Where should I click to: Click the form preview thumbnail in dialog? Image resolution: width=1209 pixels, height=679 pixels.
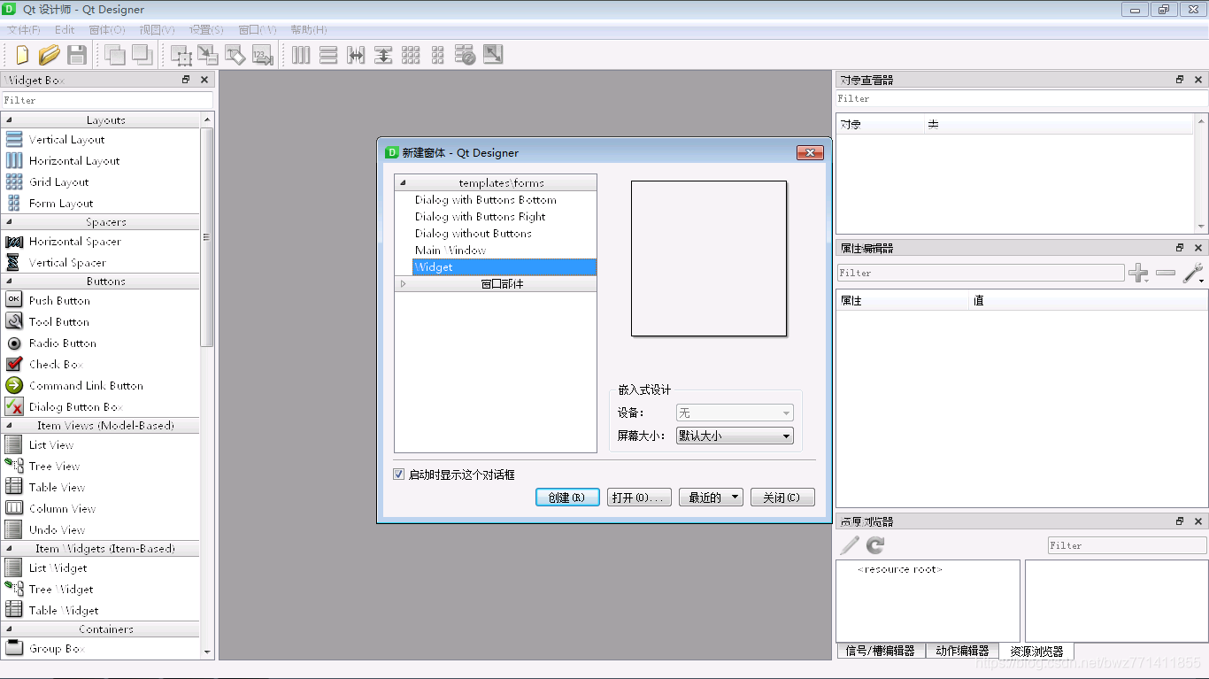(709, 258)
